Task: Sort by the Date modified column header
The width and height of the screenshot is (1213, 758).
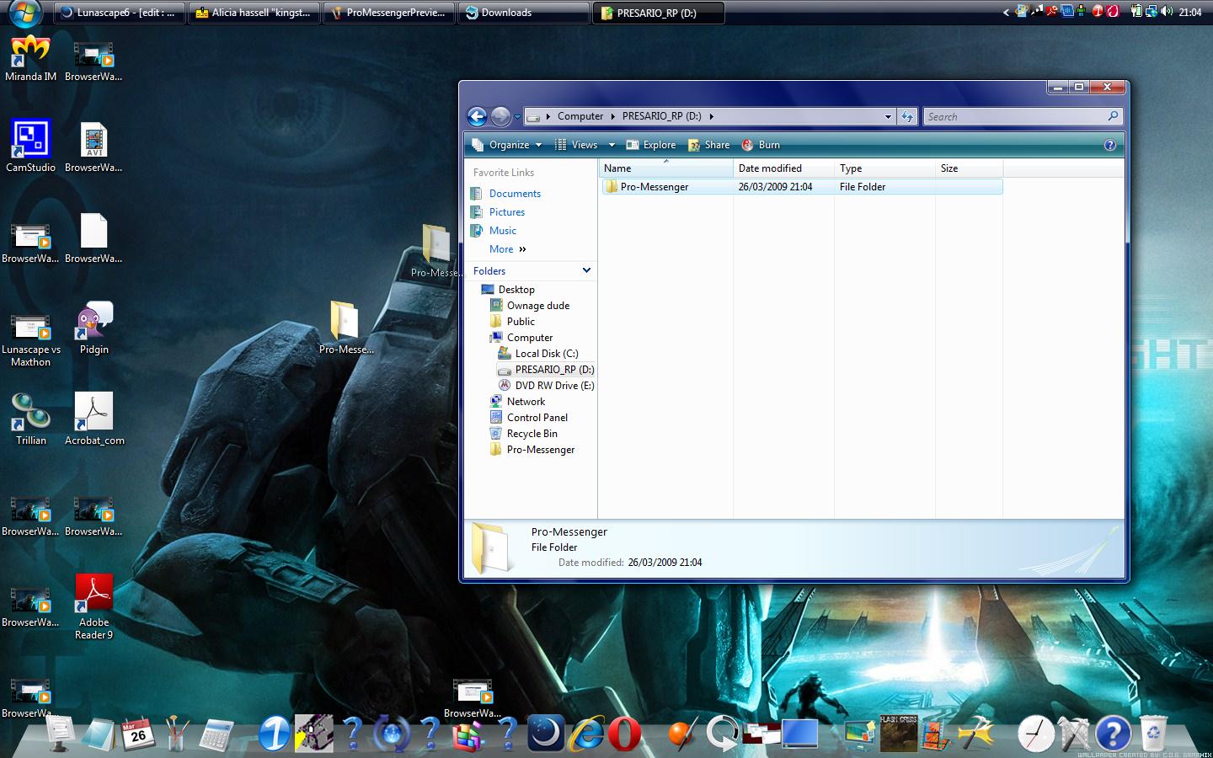Action: [783, 168]
